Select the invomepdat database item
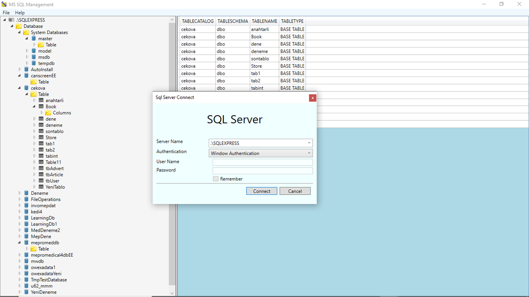 coord(43,206)
